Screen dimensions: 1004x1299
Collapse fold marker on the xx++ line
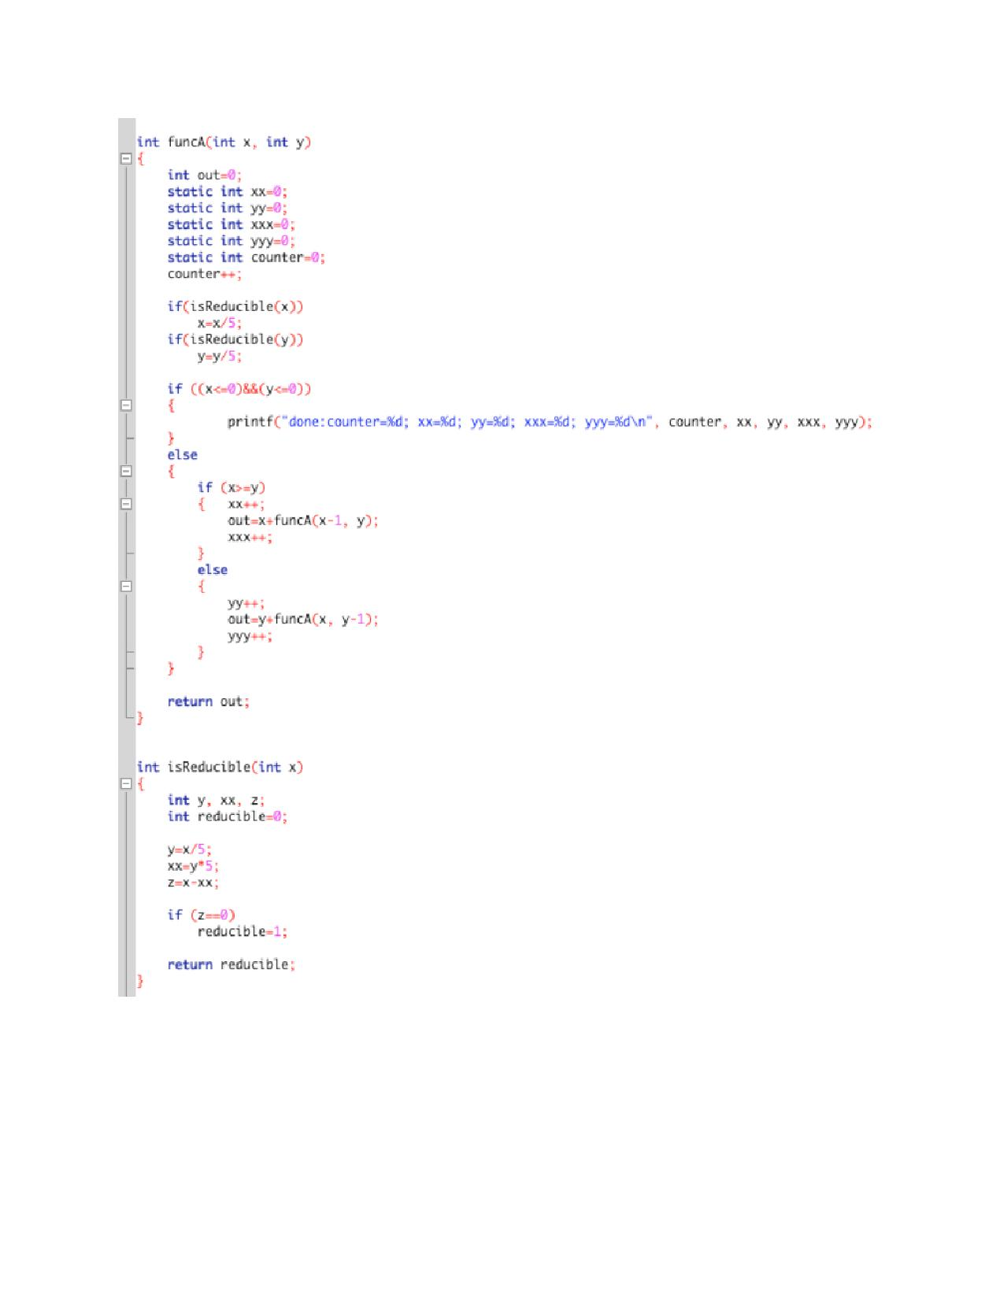pos(125,504)
